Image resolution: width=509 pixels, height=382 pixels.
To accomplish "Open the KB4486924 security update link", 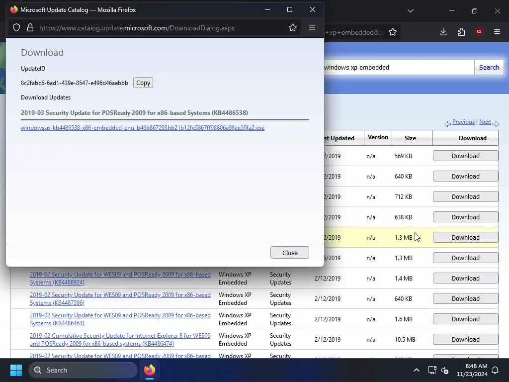I will [x=120, y=279].
